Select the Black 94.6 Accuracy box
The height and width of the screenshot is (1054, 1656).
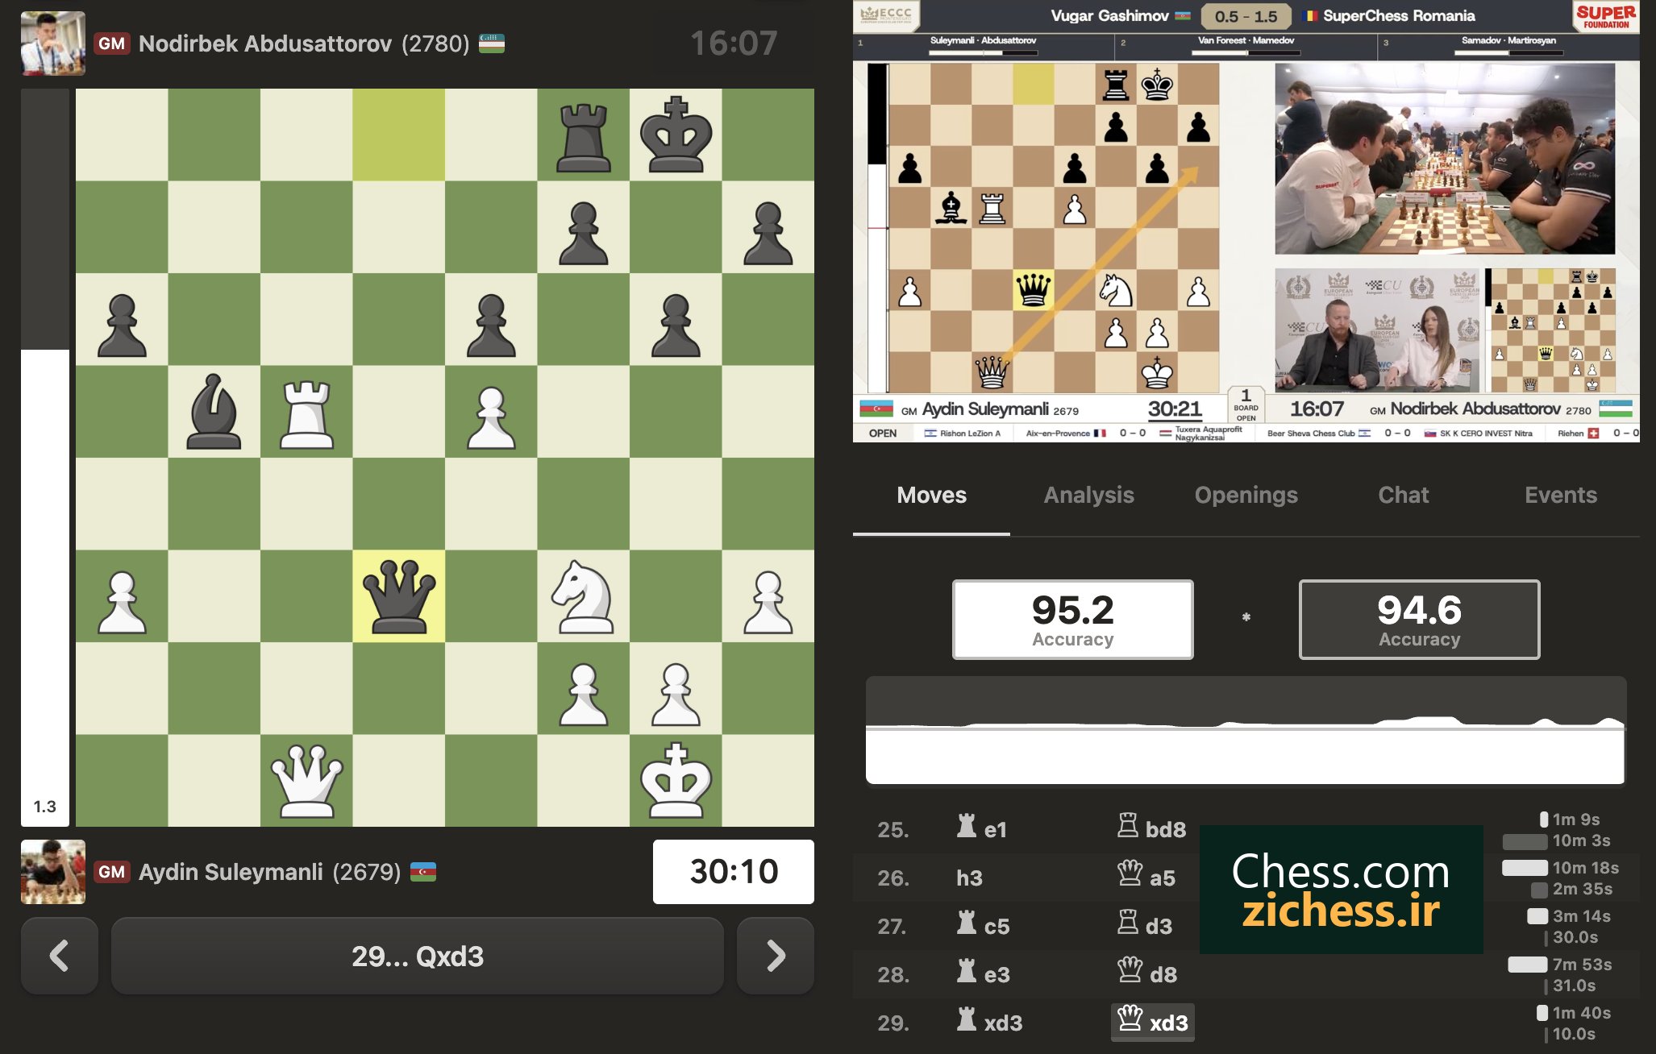[x=1419, y=620]
